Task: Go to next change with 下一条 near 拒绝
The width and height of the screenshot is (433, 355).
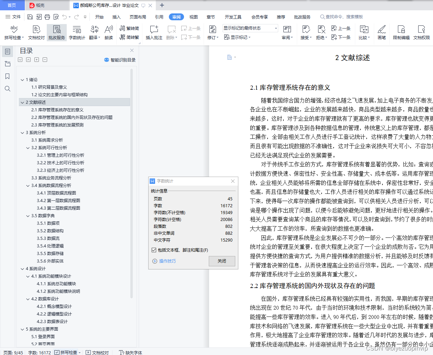Action: point(341,37)
